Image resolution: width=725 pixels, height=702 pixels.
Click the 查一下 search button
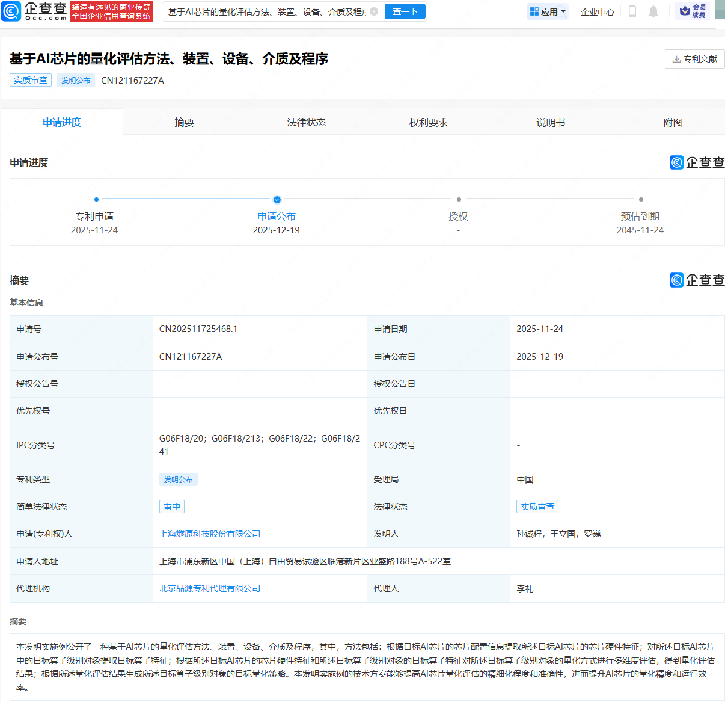point(405,11)
